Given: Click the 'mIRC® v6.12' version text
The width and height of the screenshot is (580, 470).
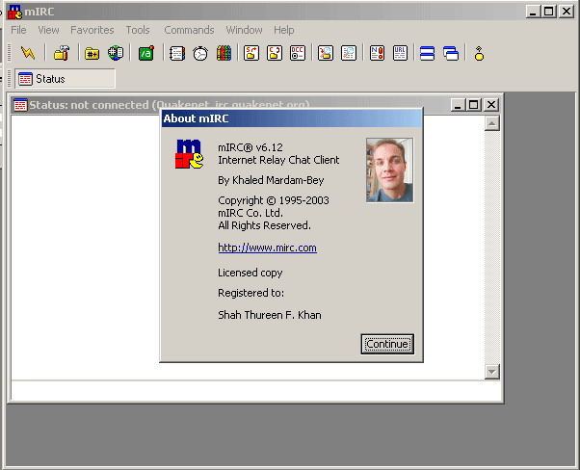Looking at the screenshot, I should point(250,147).
